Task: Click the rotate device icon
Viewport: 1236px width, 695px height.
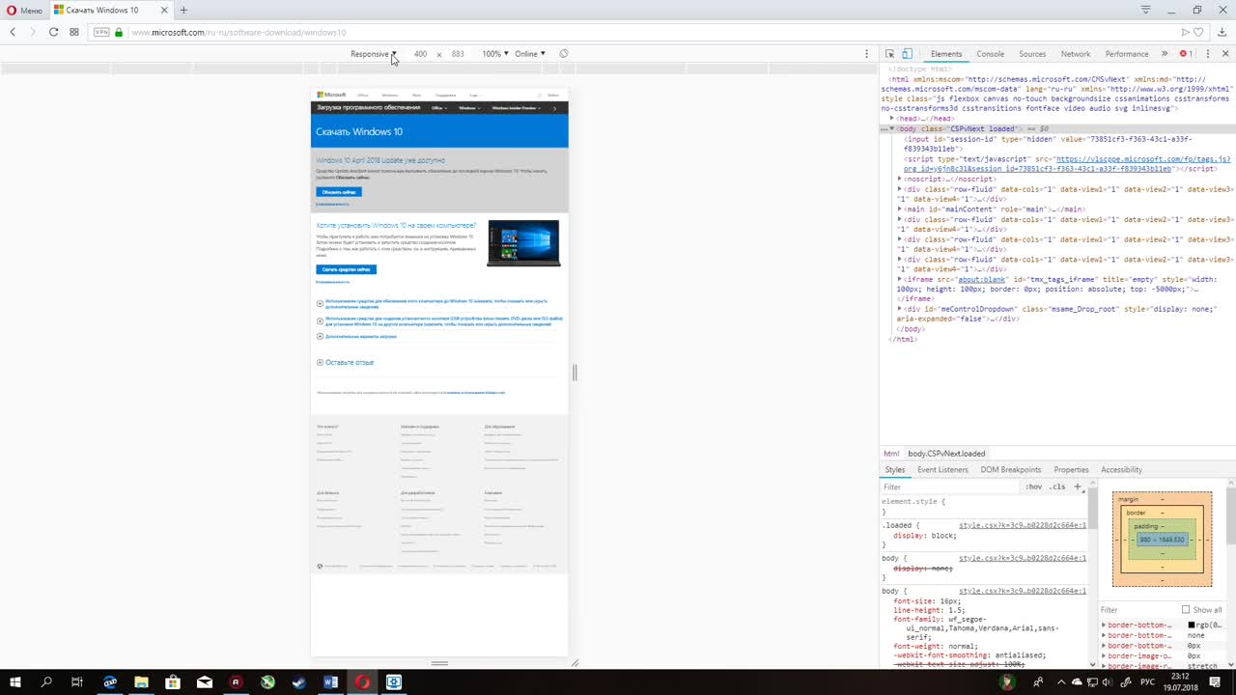Action: pyautogui.click(x=564, y=54)
